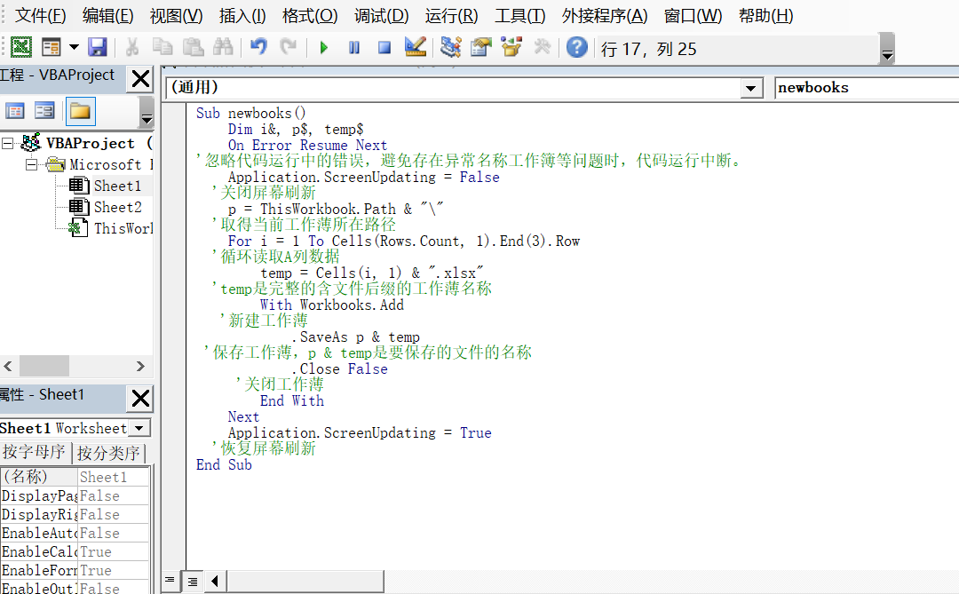Image resolution: width=959 pixels, height=594 pixels.
Task: Open the Object Browser icon
Action: (x=511, y=47)
